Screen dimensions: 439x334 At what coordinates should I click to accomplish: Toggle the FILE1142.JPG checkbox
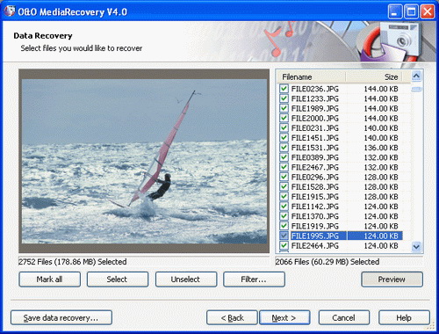pos(284,207)
